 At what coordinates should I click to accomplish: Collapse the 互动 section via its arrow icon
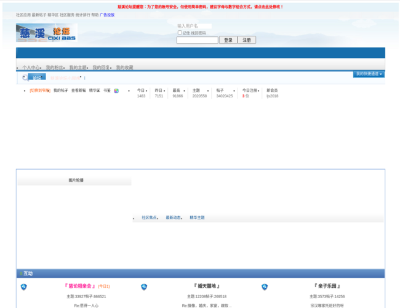pos(21,274)
